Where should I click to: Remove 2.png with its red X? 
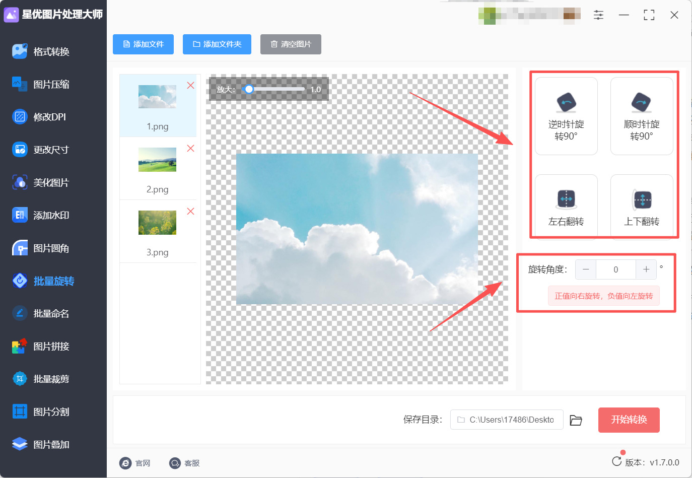(190, 148)
